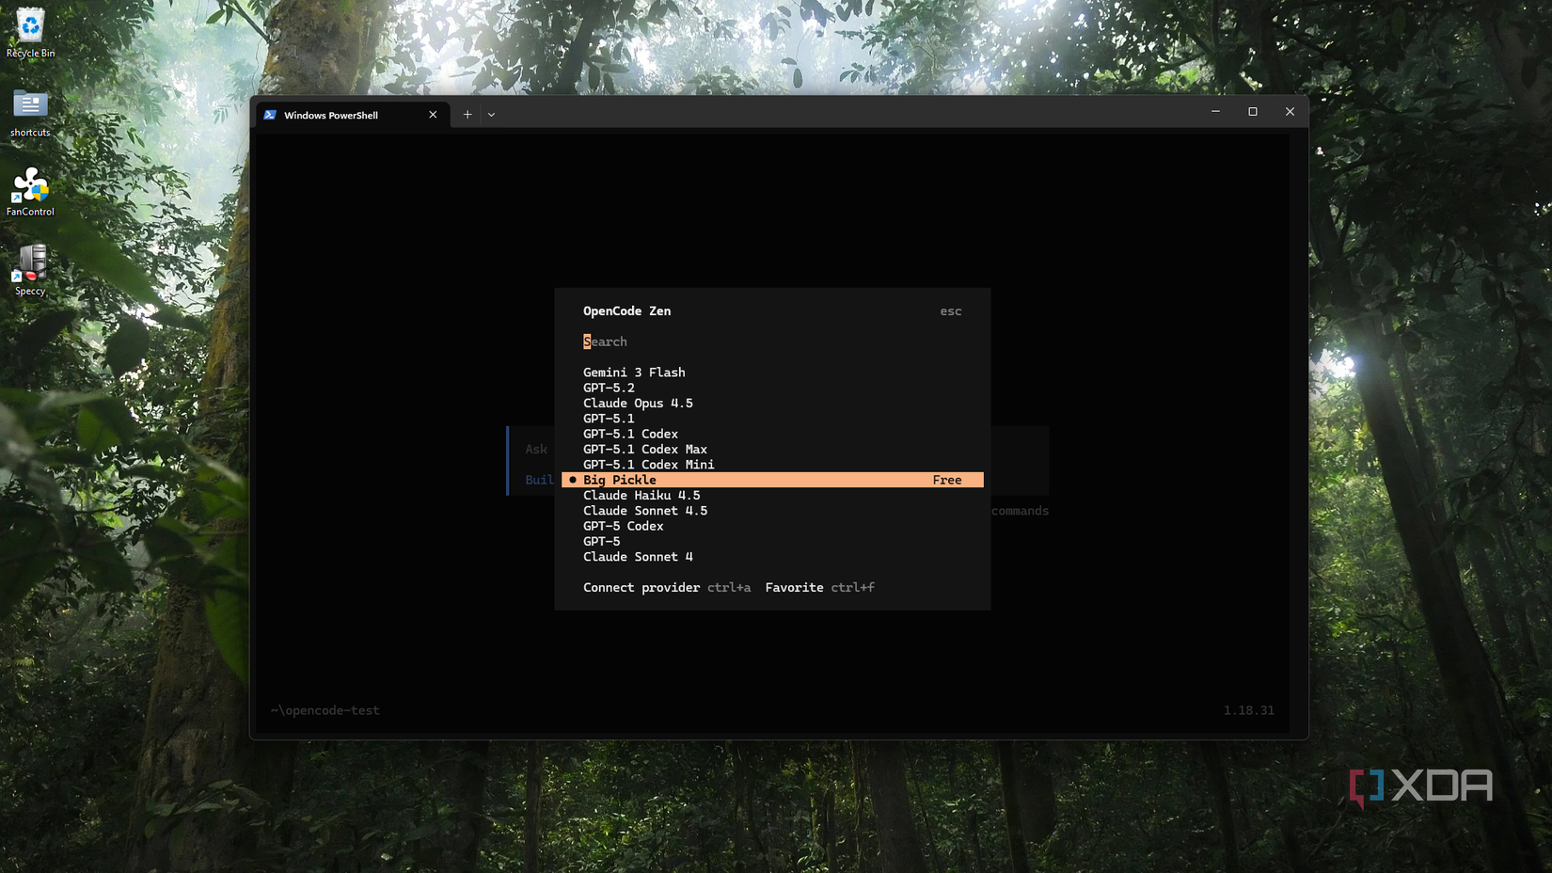The width and height of the screenshot is (1552, 873).
Task: Choose GPT-5.1 Codex Max model
Action: coord(772,450)
